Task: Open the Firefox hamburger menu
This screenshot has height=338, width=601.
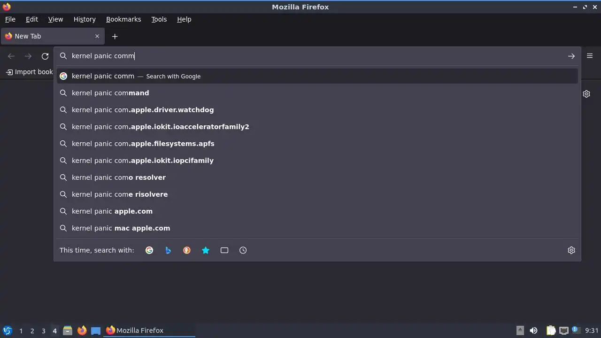Action: (590, 56)
